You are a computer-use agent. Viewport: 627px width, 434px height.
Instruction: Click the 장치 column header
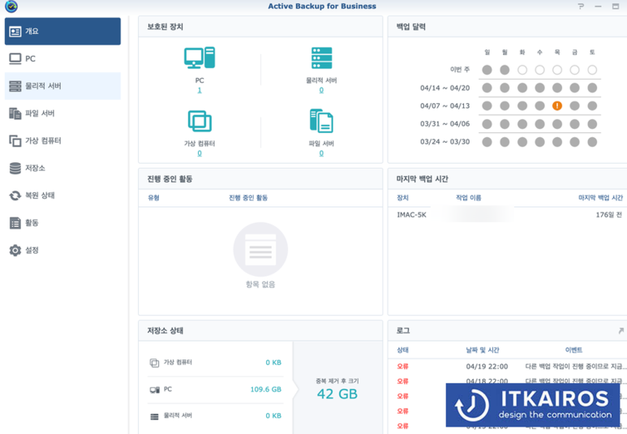402,198
